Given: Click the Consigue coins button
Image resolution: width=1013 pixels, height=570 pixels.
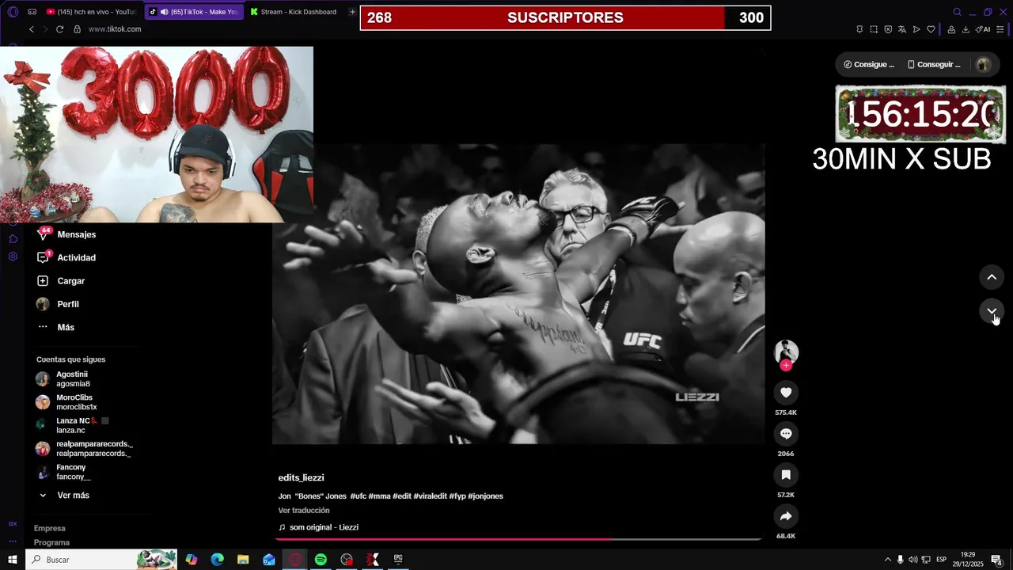Looking at the screenshot, I should pyautogui.click(x=869, y=65).
